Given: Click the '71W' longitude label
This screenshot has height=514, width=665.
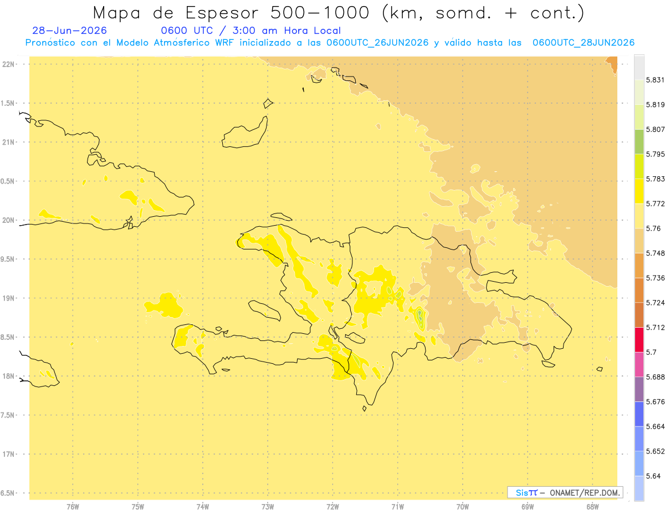Looking at the screenshot, I should pyautogui.click(x=398, y=507).
